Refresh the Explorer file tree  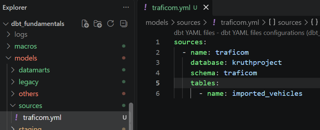pos(110,24)
